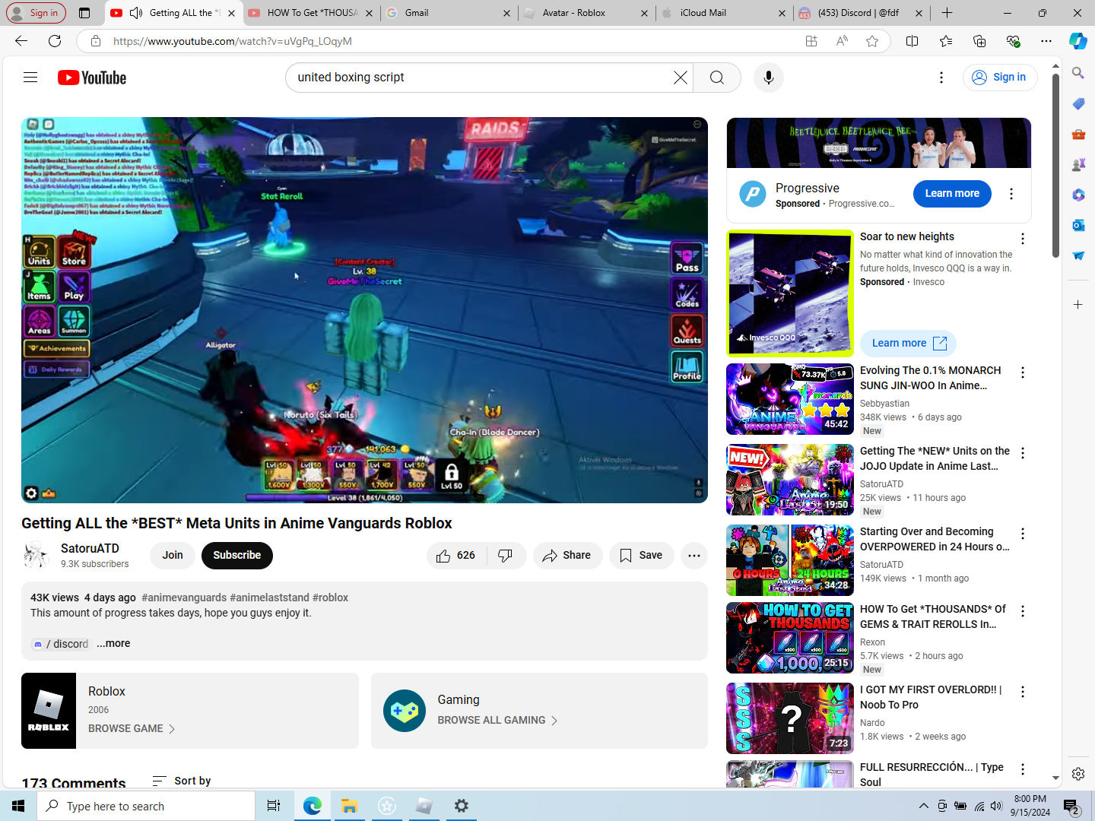This screenshot has width=1095, height=821.
Task: Open the discord link in description
Action: [x=61, y=644]
